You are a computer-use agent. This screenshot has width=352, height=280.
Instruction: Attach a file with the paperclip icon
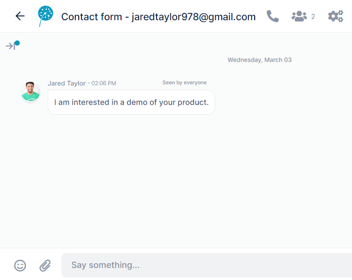point(45,265)
